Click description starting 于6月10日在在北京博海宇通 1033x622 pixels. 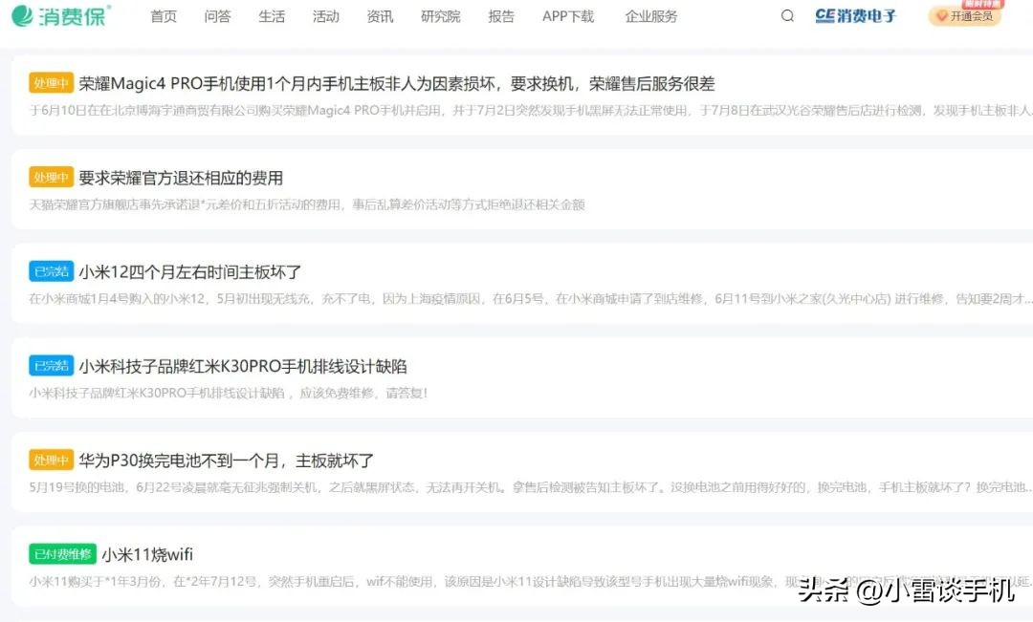point(530,111)
